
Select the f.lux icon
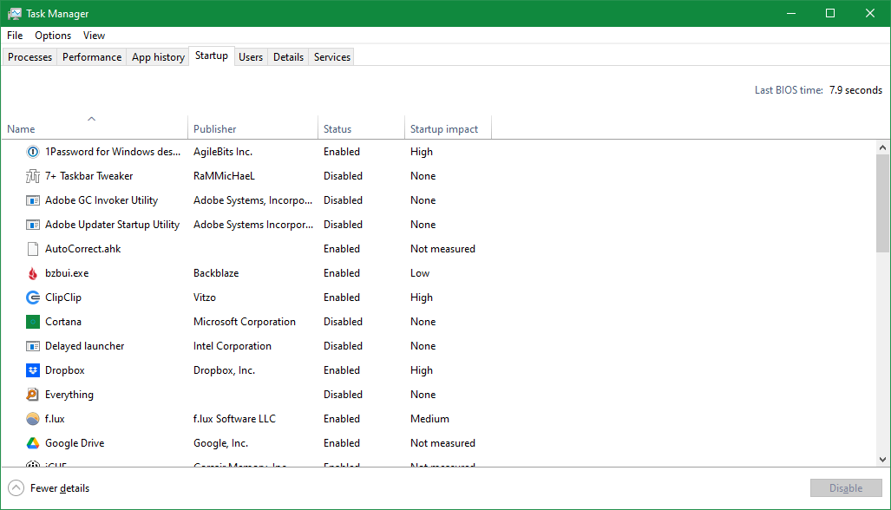[x=32, y=418]
